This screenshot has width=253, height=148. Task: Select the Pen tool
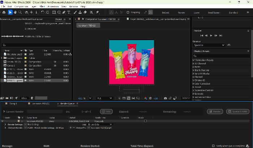tap(64, 12)
